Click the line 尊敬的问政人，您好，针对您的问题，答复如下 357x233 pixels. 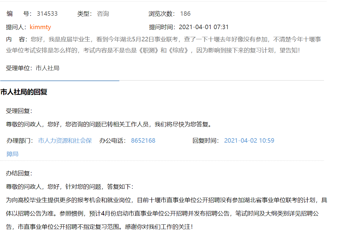click(70, 187)
